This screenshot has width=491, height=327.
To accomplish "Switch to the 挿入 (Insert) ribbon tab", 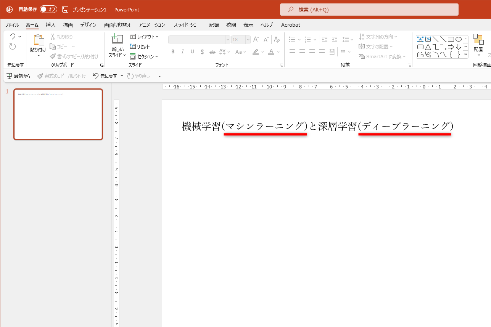I will click(50, 25).
